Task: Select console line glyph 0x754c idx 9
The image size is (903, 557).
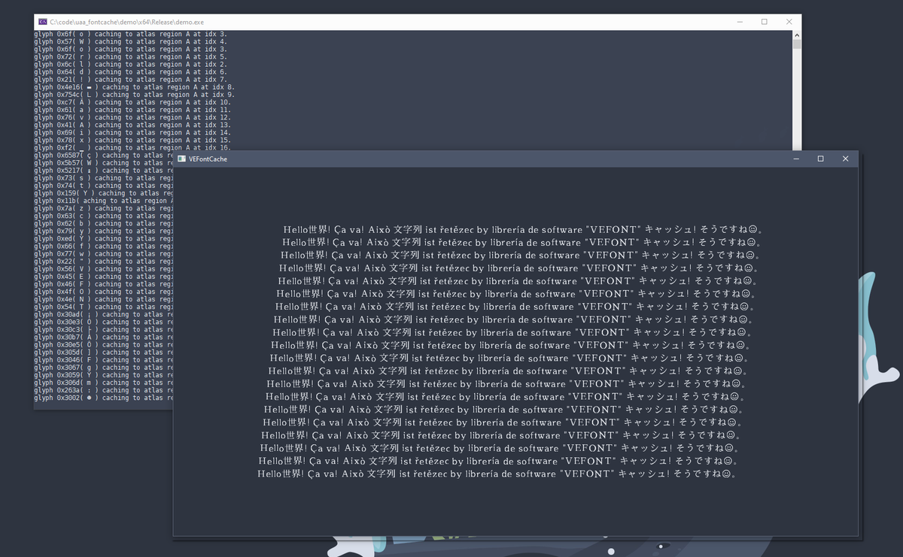Action: [134, 95]
